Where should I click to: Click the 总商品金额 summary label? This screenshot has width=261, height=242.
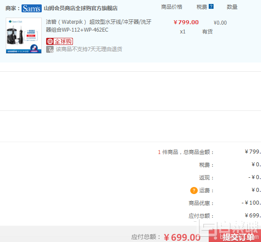tap(199, 152)
